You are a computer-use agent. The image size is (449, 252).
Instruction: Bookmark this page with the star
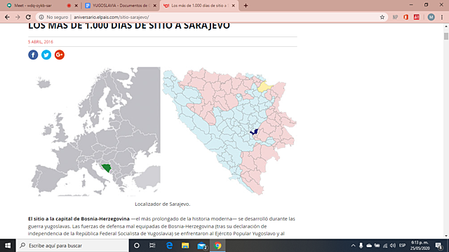click(x=382, y=17)
